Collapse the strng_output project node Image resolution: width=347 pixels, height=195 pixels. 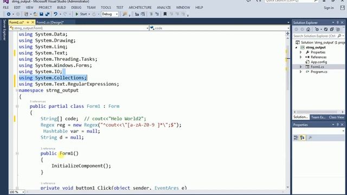296,47
